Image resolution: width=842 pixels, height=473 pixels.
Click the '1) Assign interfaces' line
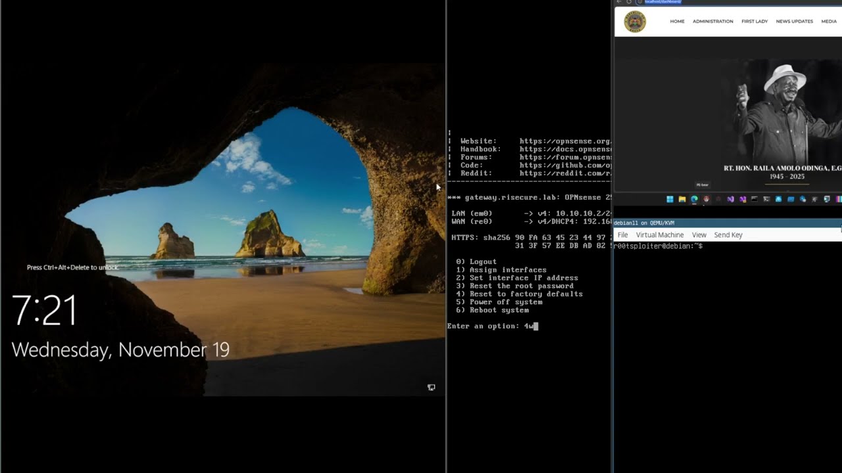pos(501,270)
